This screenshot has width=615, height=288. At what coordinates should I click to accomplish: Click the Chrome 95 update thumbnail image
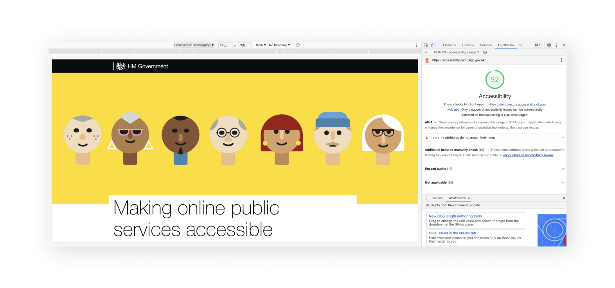(552, 230)
